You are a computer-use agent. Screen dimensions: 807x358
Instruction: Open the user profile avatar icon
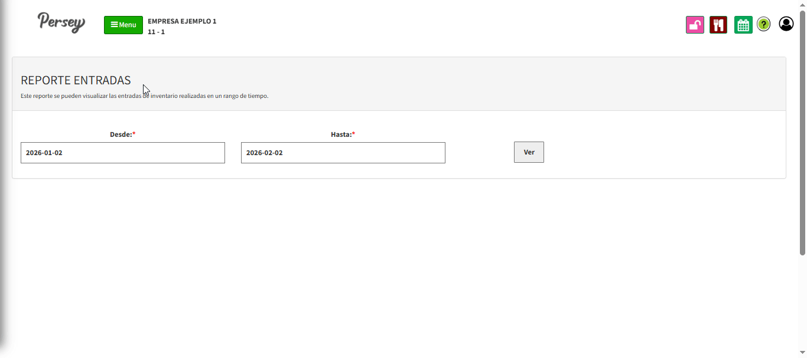click(x=786, y=24)
